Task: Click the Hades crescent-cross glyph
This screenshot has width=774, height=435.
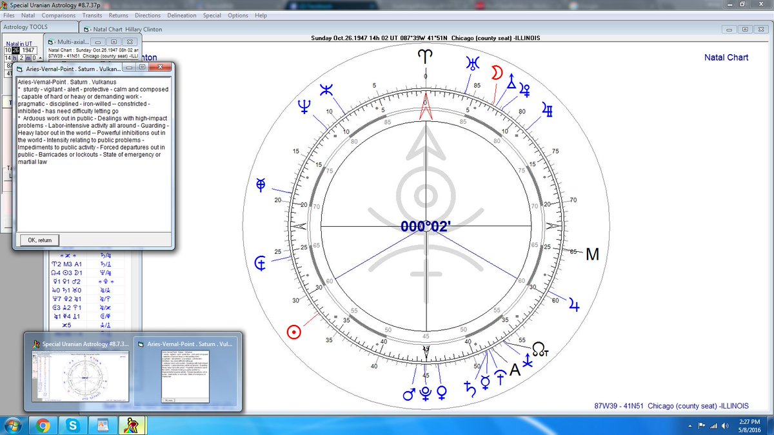Action: tap(261, 263)
